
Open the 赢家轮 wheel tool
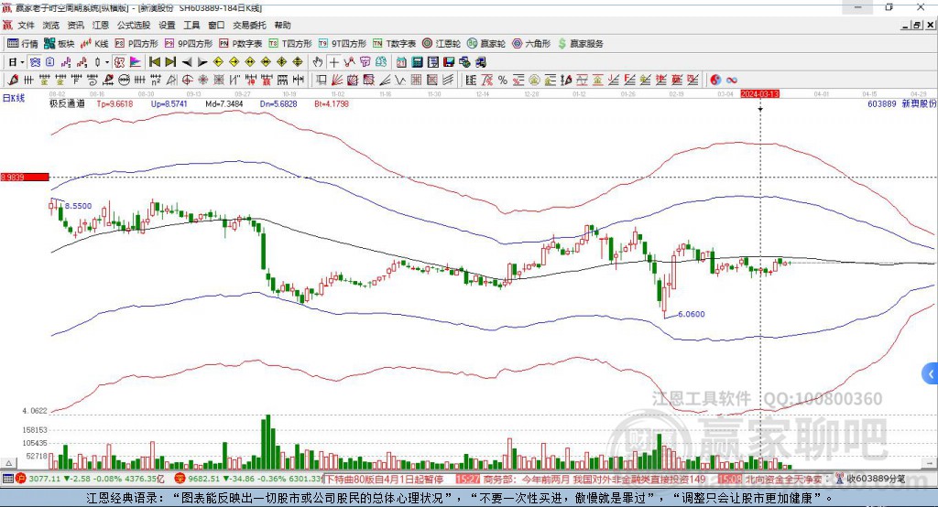(486, 44)
